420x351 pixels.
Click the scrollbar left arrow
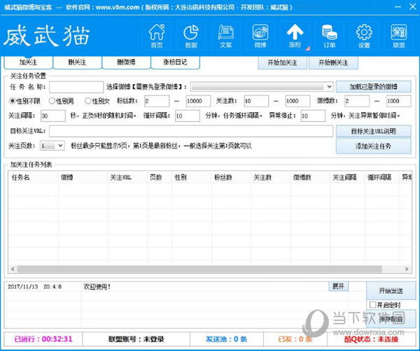(x=13, y=269)
